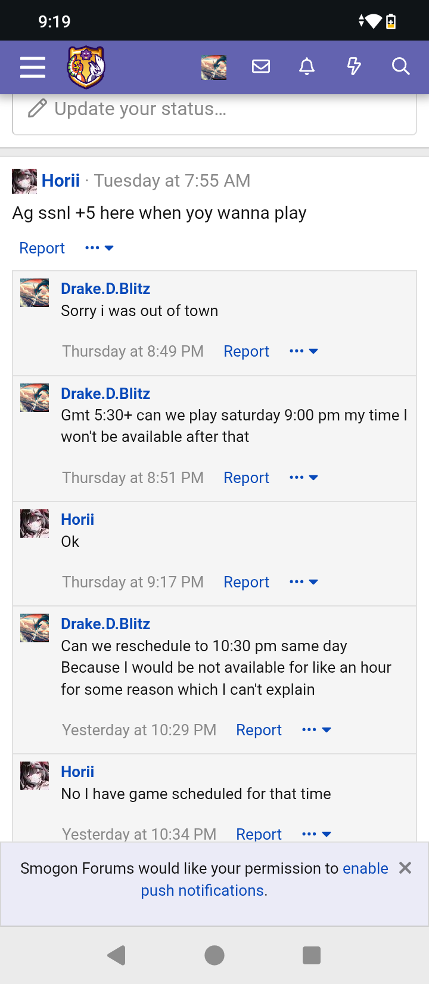The width and height of the screenshot is (429, 984).
Task: Open Horii's profile from the post header
Action: (x=61, y=181)
